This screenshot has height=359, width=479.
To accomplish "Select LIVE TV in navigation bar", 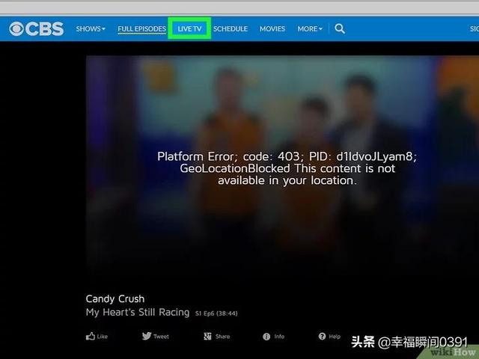I will pos(189,28).
